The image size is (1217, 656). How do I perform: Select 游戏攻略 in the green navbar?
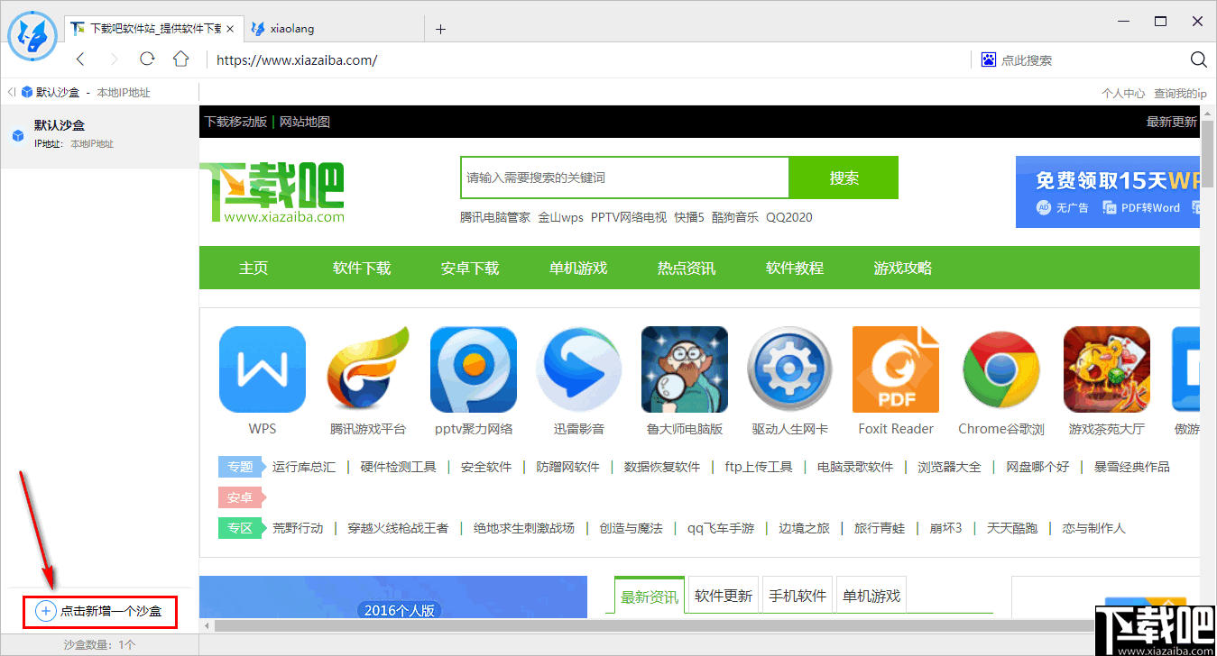click(902, 268)
